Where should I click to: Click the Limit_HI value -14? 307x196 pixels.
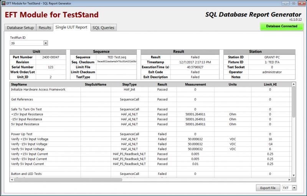(270, 144)
